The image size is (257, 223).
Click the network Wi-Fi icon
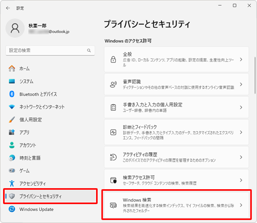tap(12, 107)
